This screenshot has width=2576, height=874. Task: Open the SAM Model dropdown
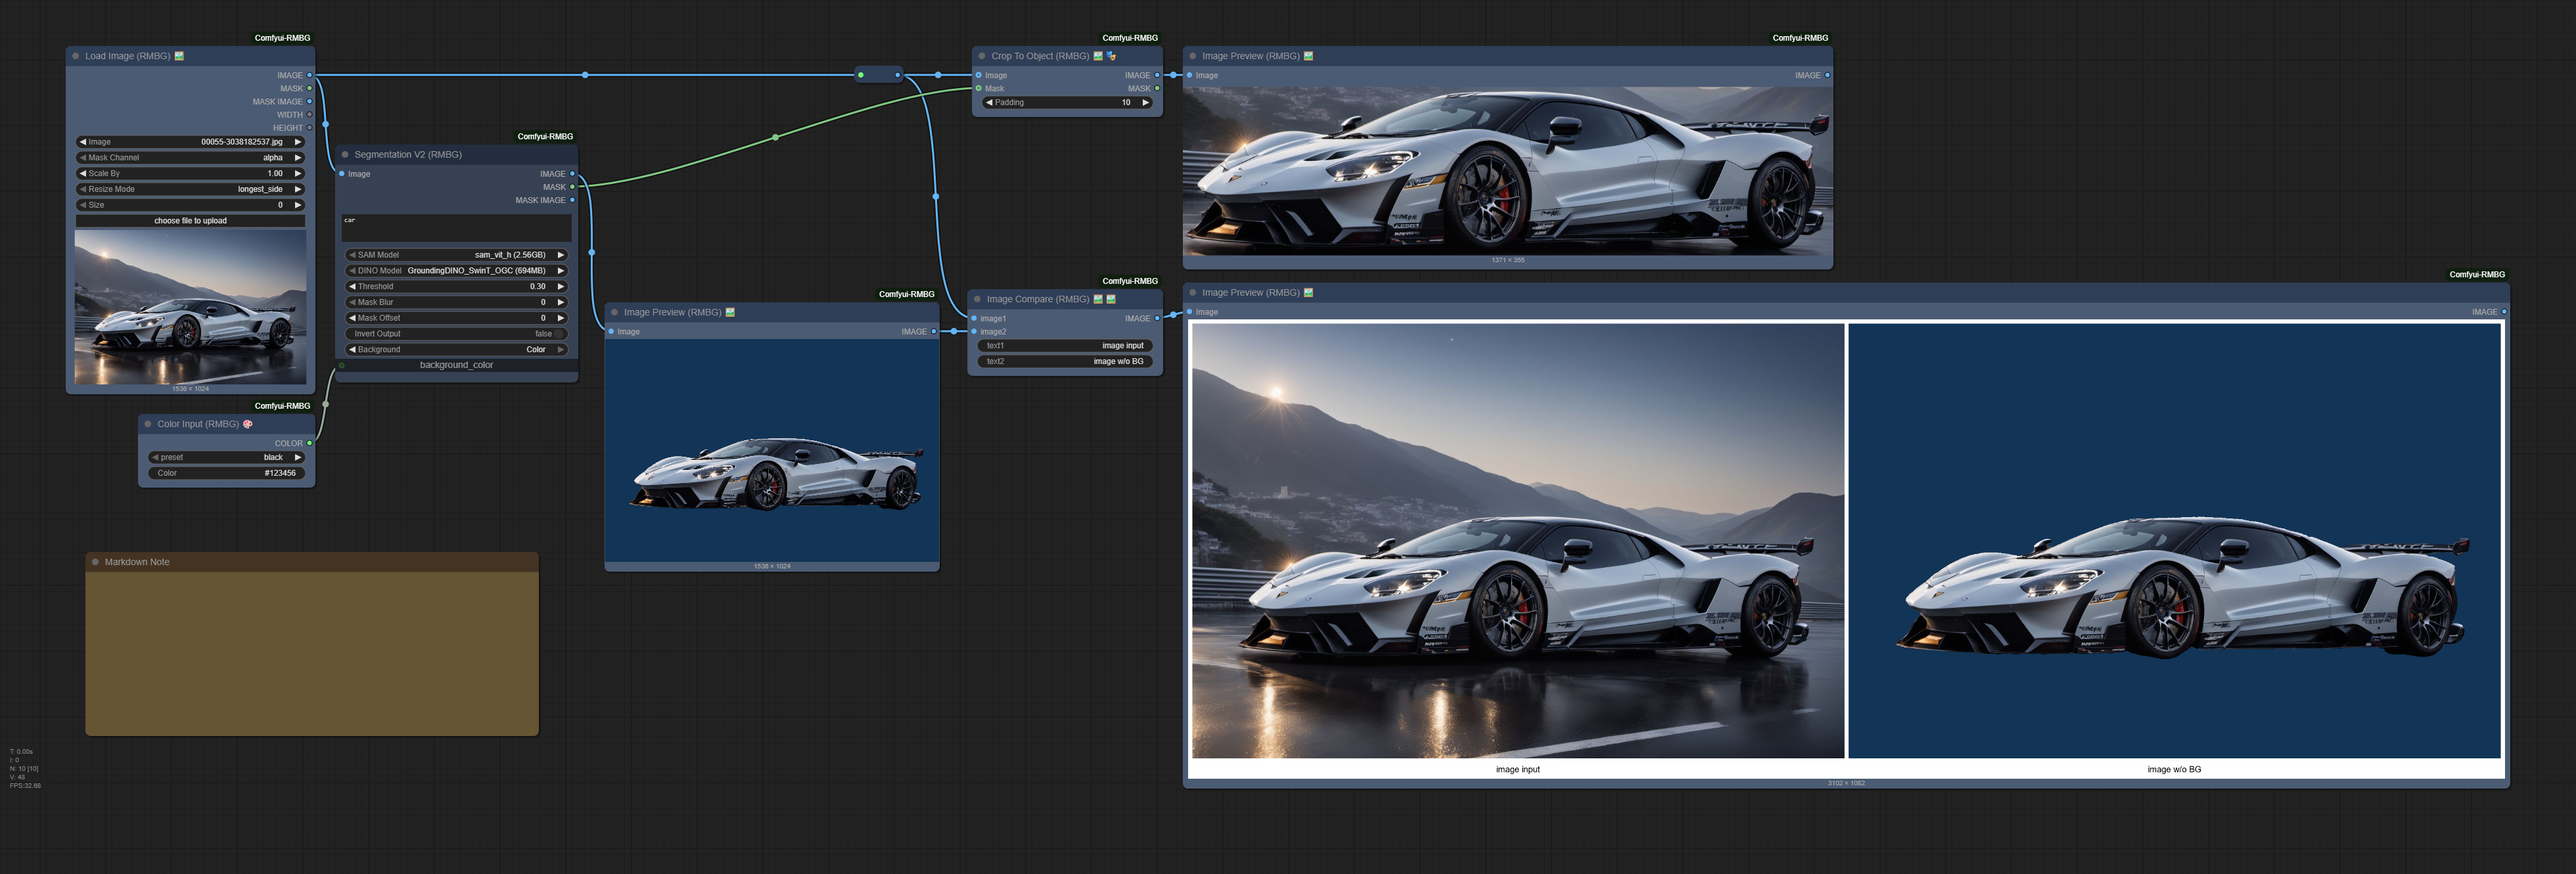tap(456, 255)
